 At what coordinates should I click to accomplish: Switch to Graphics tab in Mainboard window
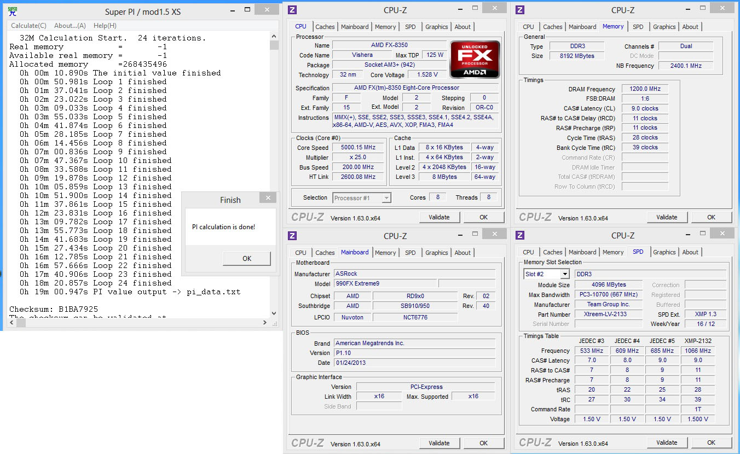pyautogui.click(x=436, y=253)
